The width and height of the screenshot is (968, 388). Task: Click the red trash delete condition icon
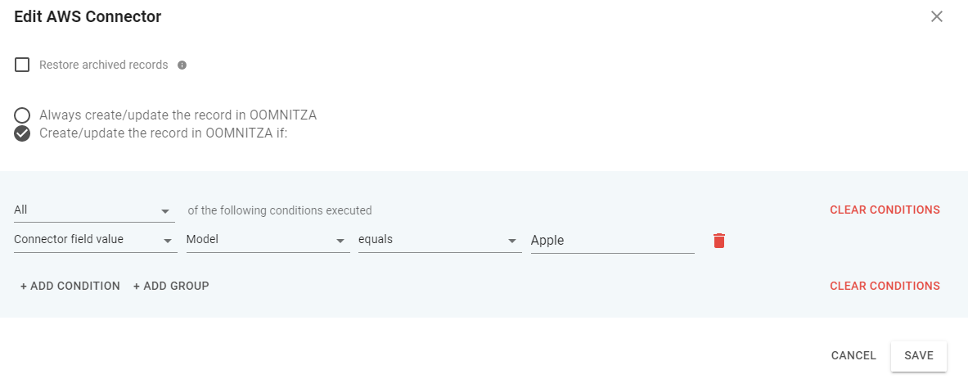pos(719,241)
